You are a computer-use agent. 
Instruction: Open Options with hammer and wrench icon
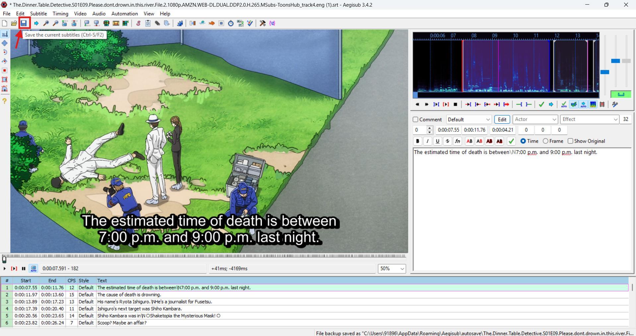(263, 23)
